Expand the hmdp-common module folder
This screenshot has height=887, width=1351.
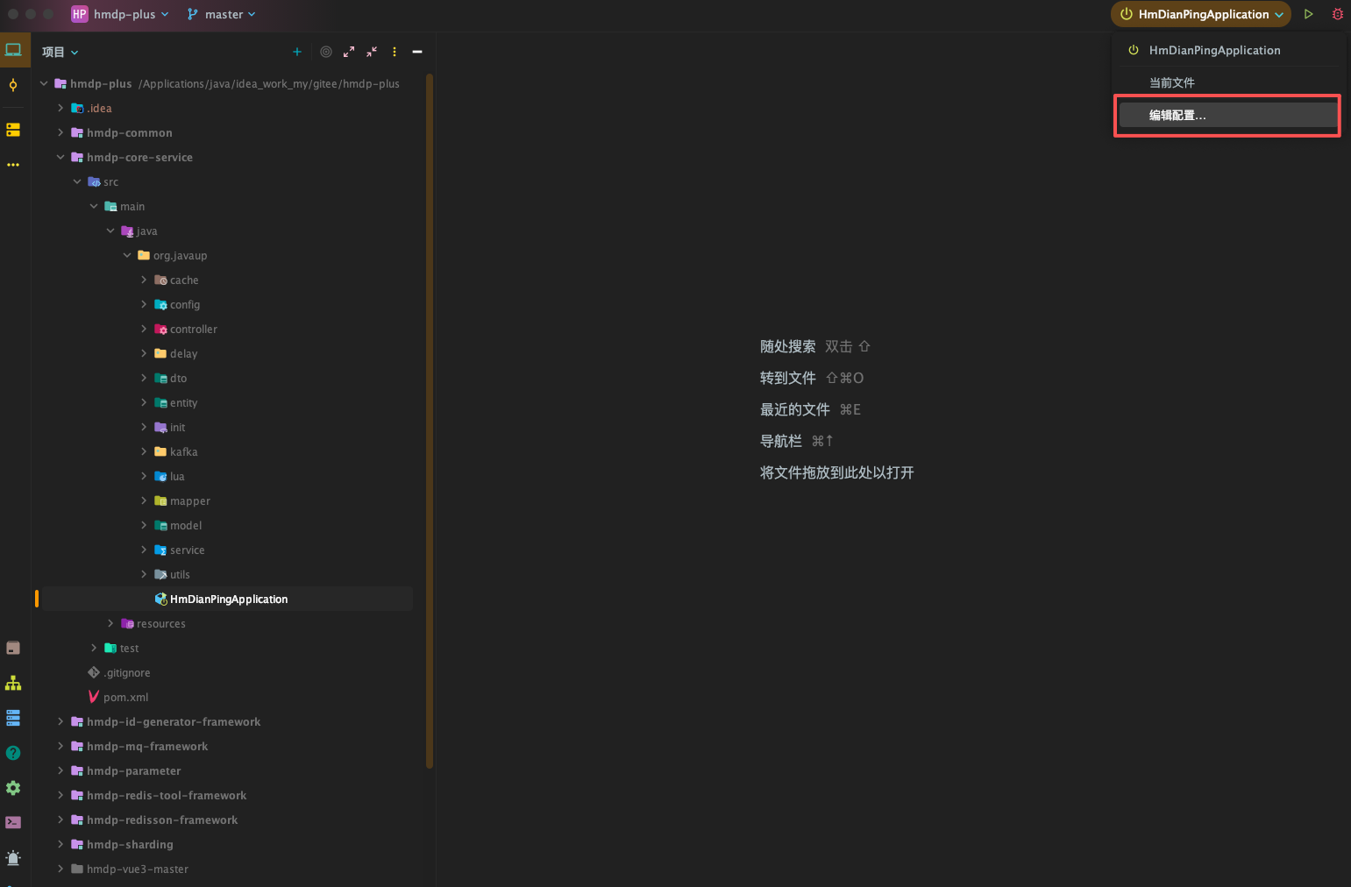[60, 132]
